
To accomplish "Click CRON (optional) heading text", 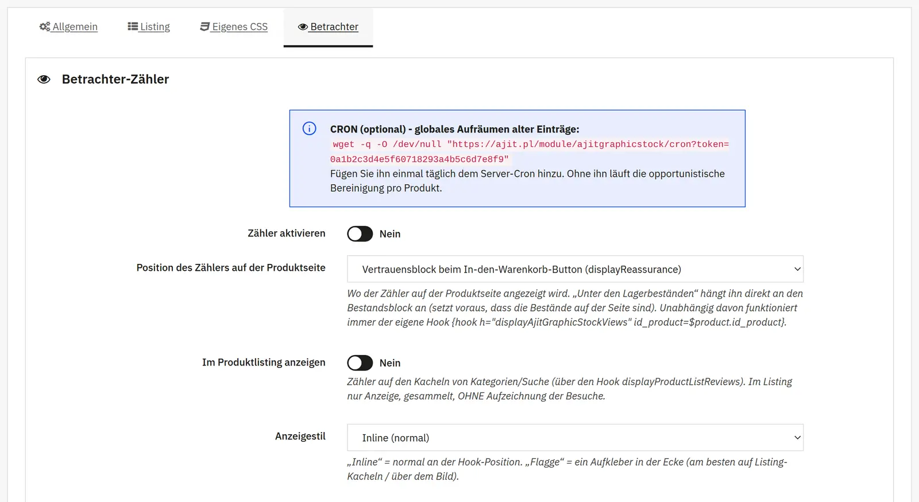I will click(x=454, y=129).
